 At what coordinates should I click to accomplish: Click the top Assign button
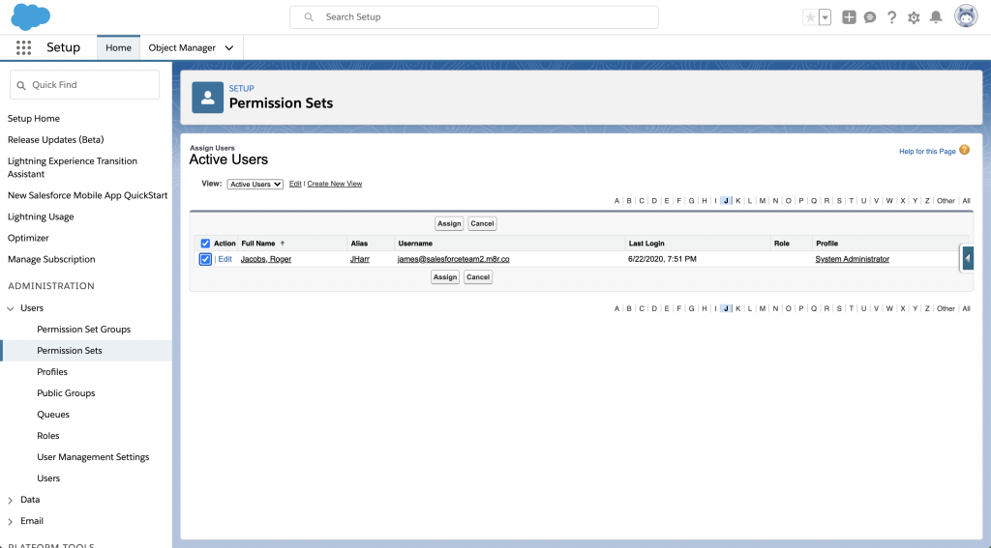click(x=449, y=223)
